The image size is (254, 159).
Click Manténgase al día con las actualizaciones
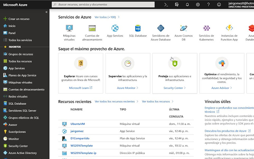pyautogui.click(x=229, y=150)
